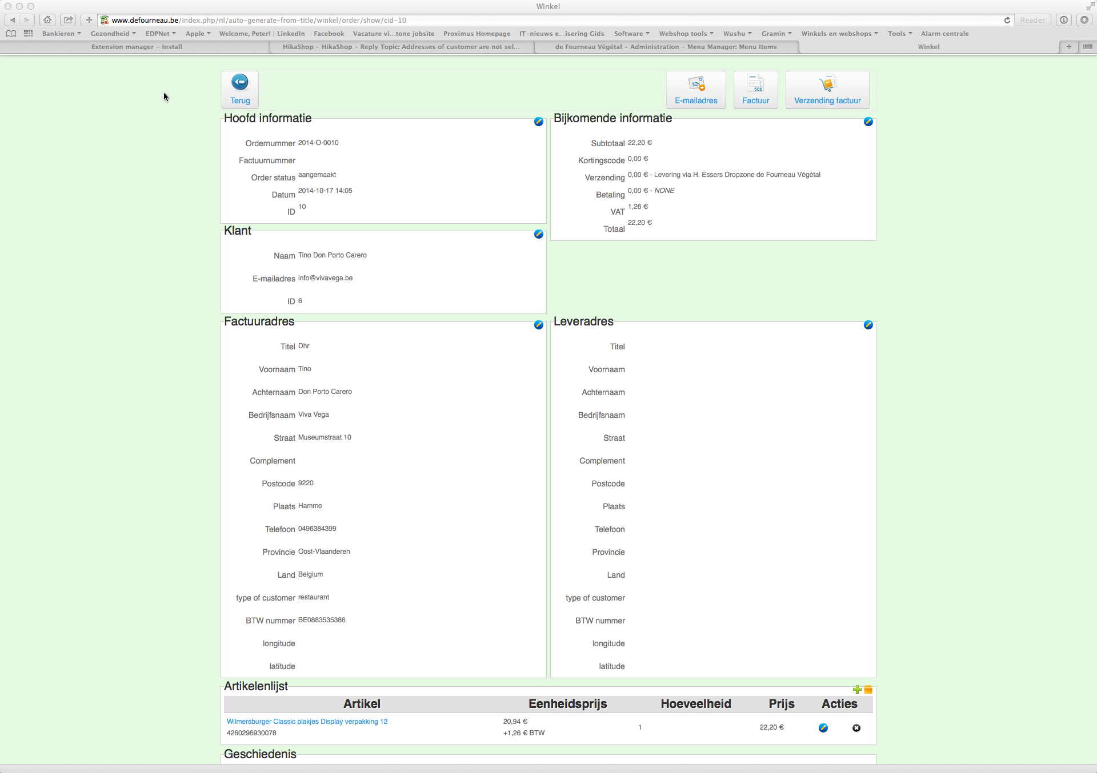Edit Factuuradres via pencil icon
Image resolution: width=1097 pixels, height=773 pixels.
(x=538, y=325)
